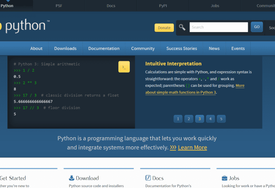Switch to slide 1 of carousel
Screen dimensions: 275x188
point(178,119)
